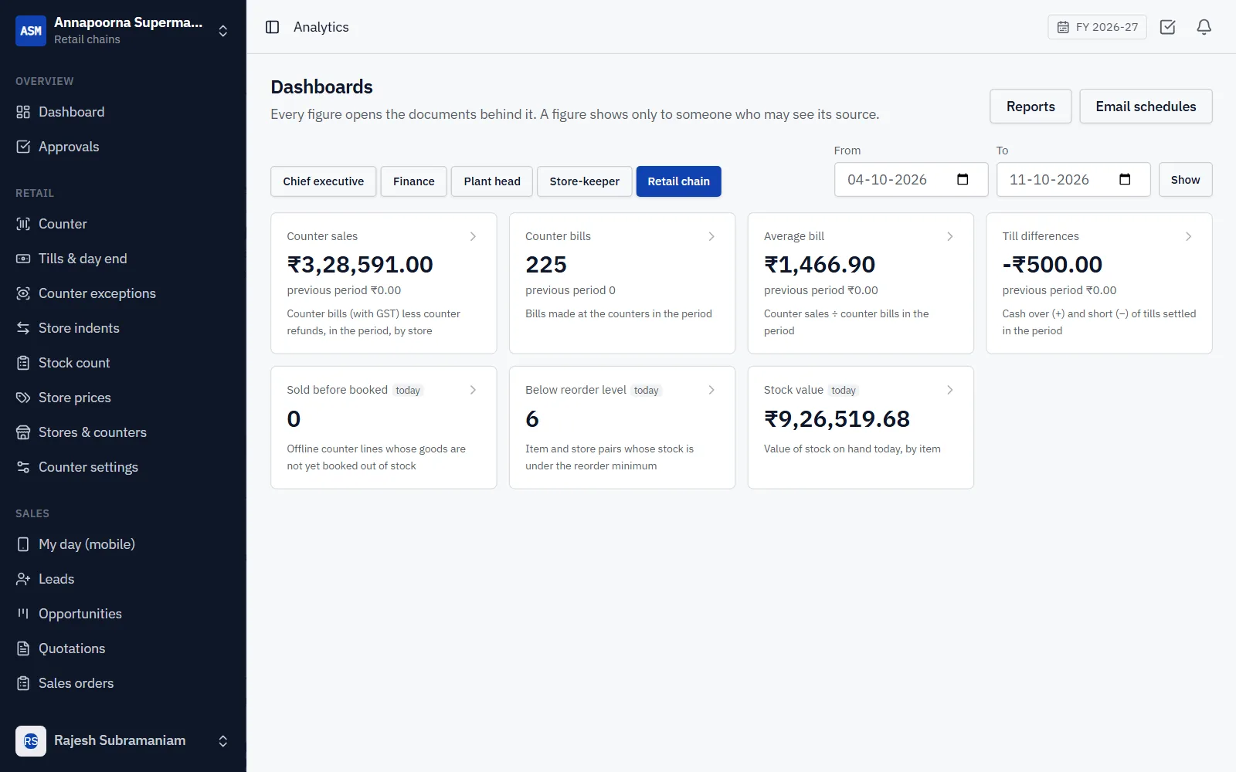Open Counter bills card chevron
The height and width of the screenshot is (772, 1236).
click(x=711, y=236)
